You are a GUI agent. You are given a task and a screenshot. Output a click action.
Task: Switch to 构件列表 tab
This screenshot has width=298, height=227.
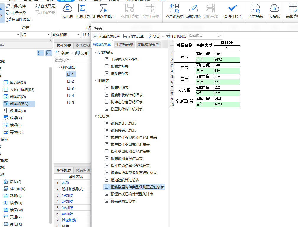(x=64, y=45)
